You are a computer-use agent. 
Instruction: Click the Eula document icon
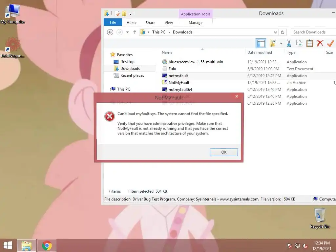pos(165,69)
